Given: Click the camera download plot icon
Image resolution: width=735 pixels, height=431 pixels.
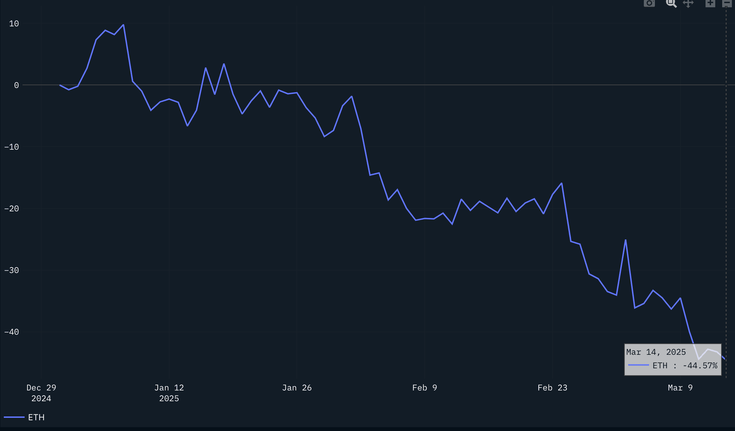Looking at the screenshot, I should 649,3.
